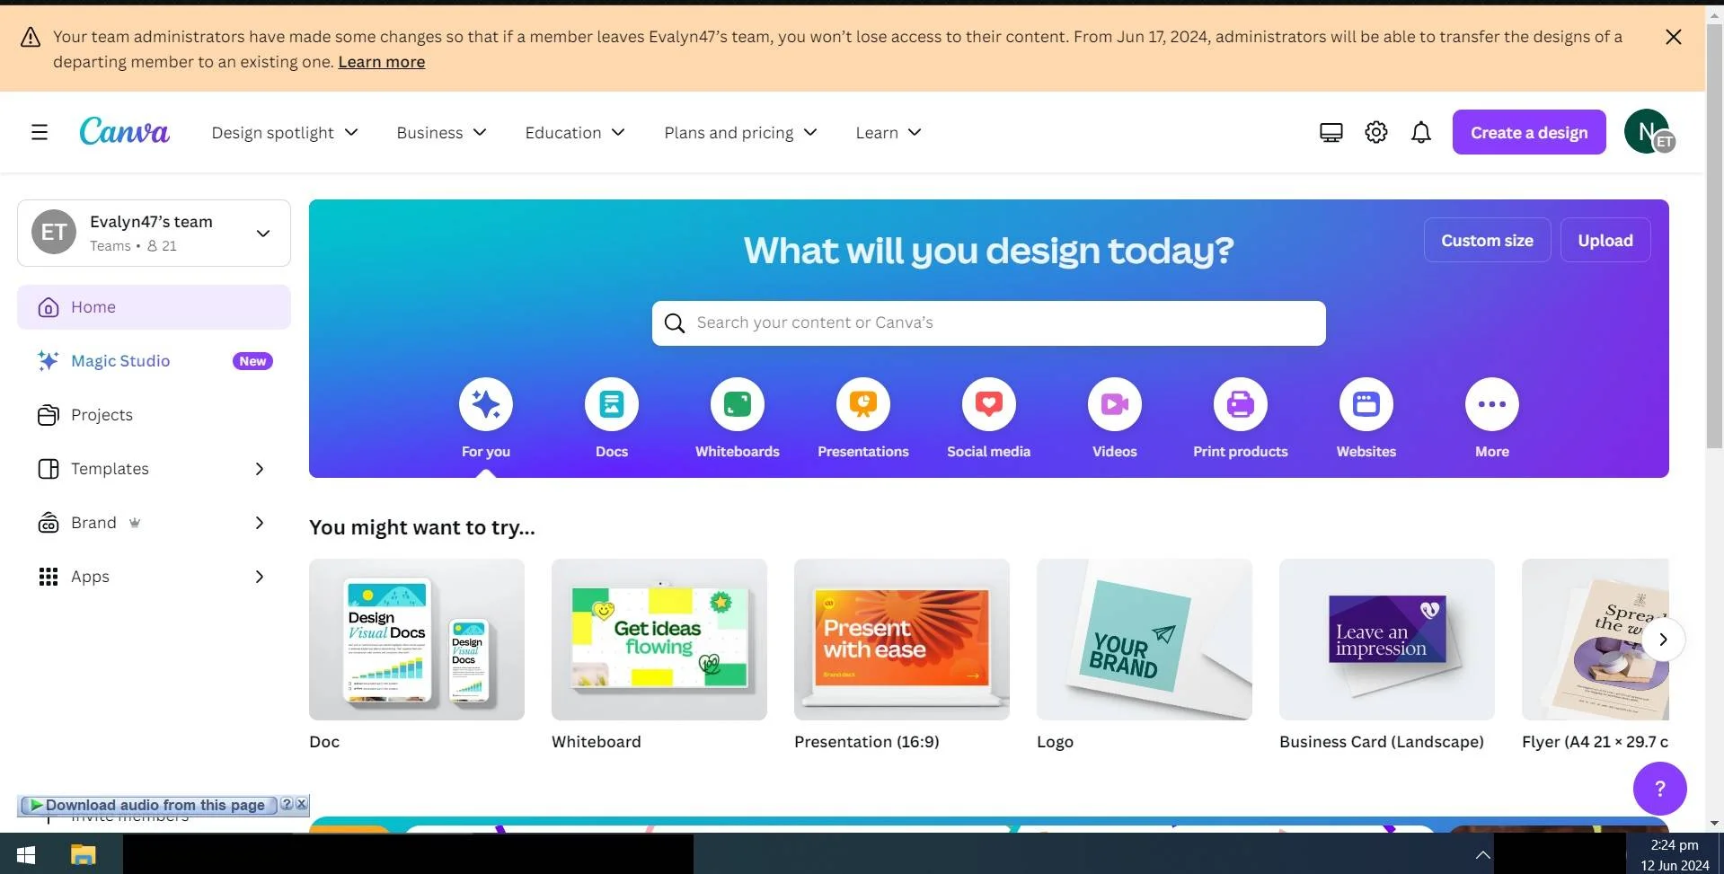Open the user profile avatar
Image resolution: width=1724 pixels, height=874 pixels.
(x=1648, y=132)
